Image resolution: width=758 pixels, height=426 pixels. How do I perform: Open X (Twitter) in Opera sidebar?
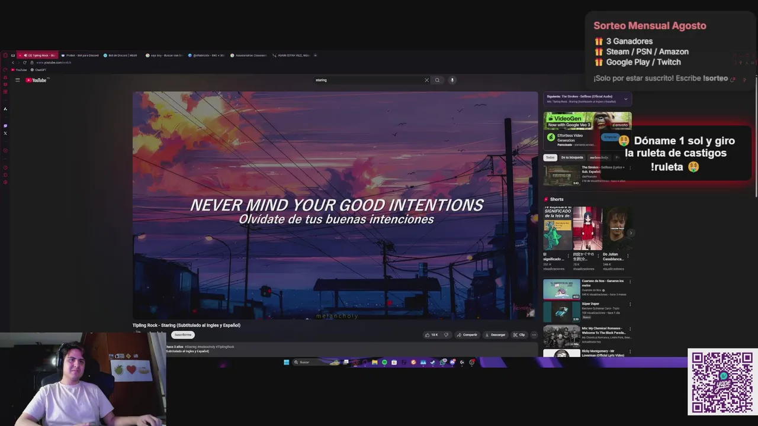[5, 133]
